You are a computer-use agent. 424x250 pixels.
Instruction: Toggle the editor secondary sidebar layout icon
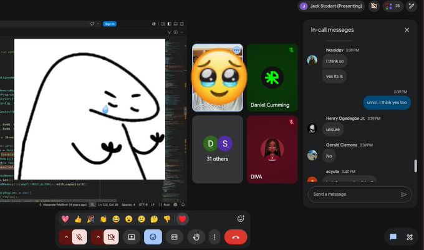pos(181,24)
